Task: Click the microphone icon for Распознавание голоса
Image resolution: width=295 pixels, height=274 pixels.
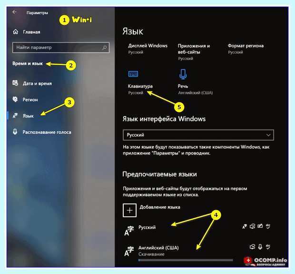Action: coord(15,132)
